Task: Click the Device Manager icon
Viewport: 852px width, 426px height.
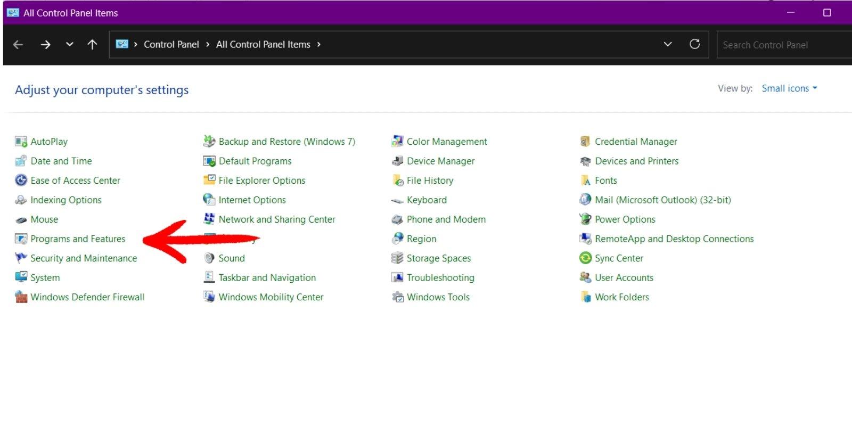Action: 397,161
